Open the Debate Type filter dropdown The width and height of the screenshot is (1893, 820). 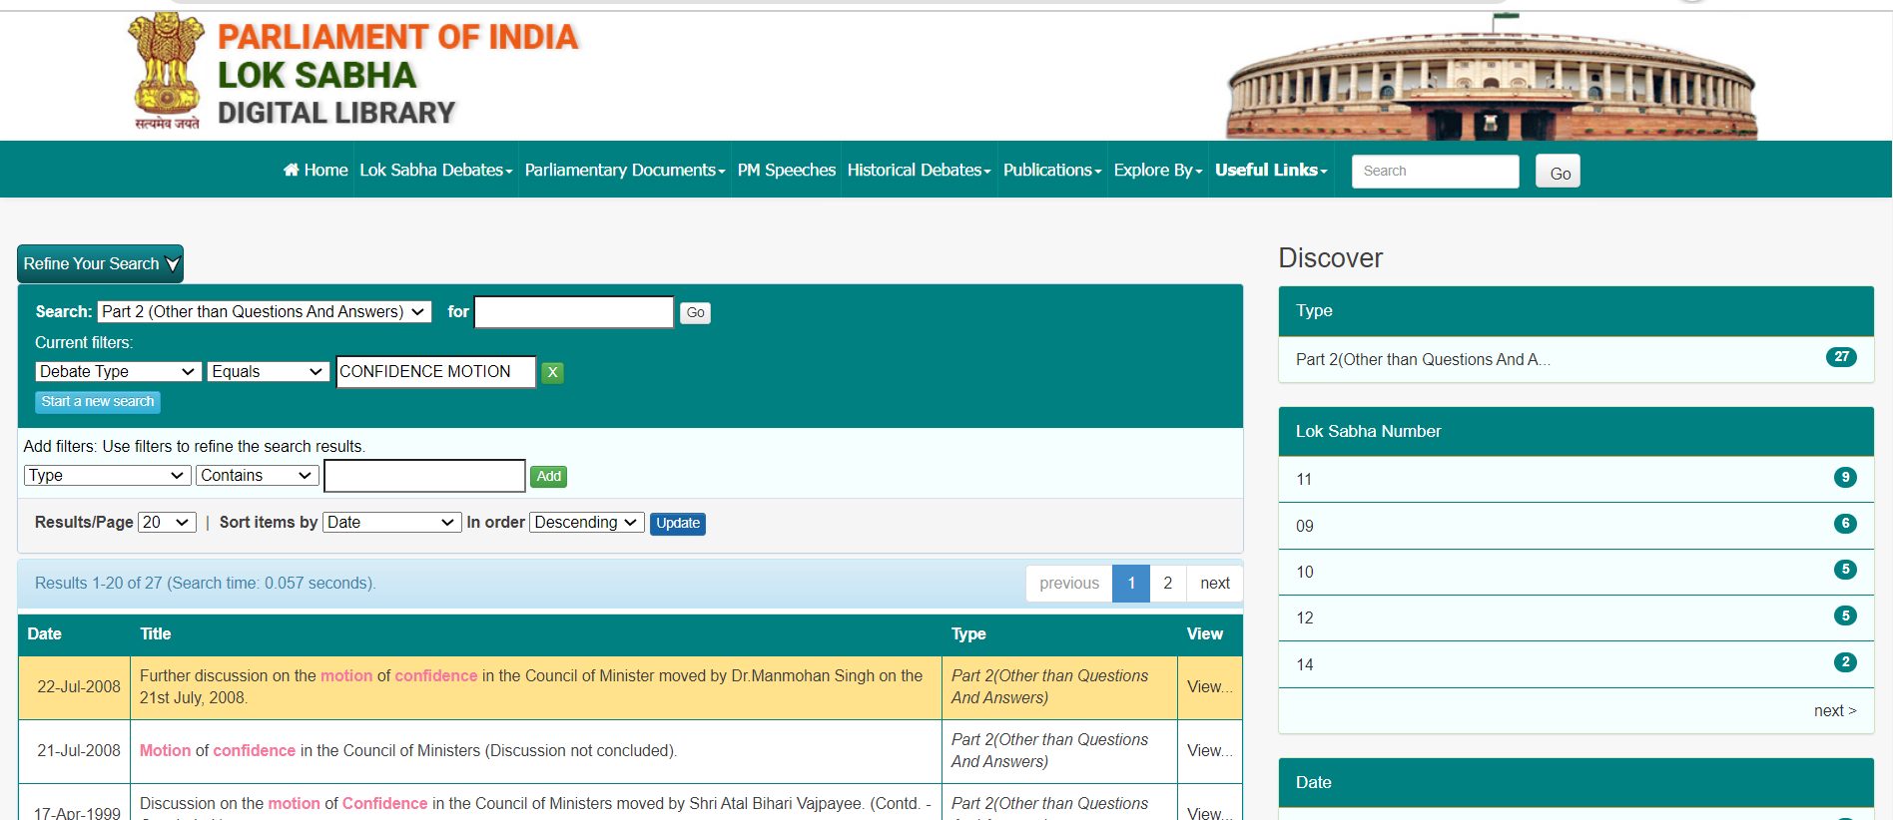(119, 371)
